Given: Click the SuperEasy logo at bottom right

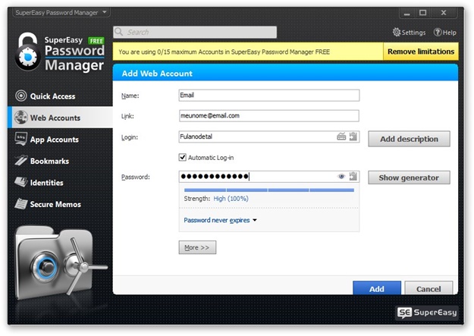Looking at the screenshot, I should tap(427, 312).
